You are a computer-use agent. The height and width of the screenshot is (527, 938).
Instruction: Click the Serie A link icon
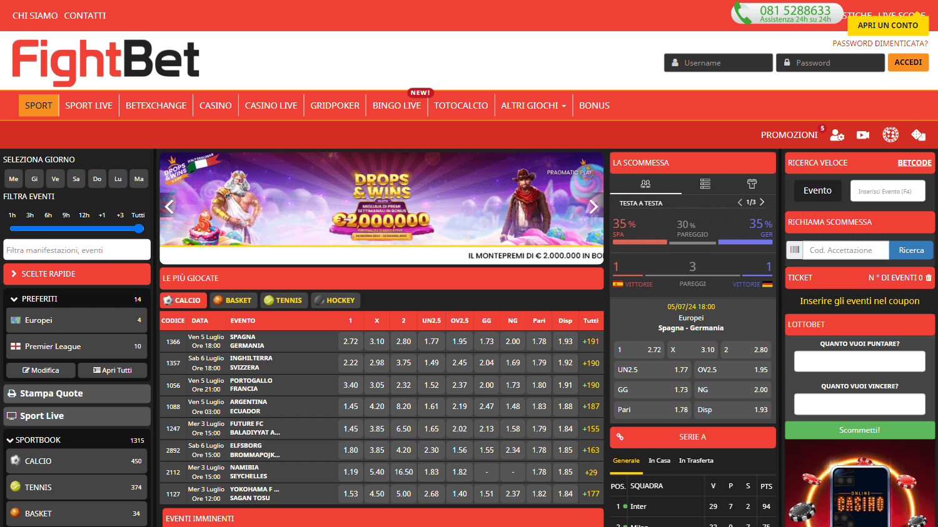pyautogui.click(x=620, y=437)
